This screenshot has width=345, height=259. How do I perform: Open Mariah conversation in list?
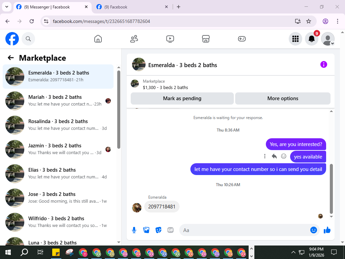(x=58, y=100)
